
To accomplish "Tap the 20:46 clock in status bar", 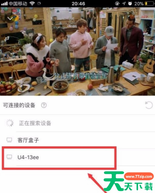I will 78,4.
